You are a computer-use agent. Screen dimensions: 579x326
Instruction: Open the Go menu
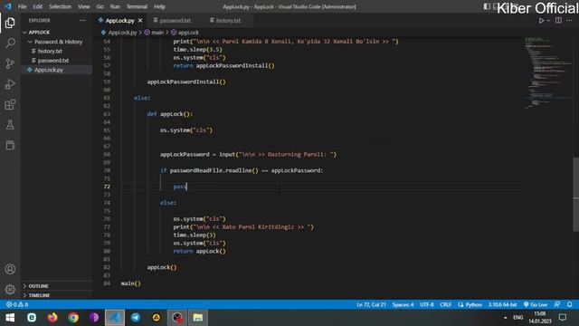pos(100,6)
